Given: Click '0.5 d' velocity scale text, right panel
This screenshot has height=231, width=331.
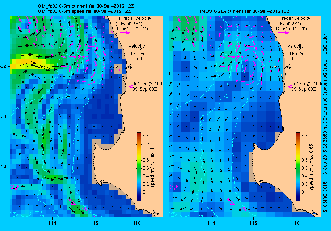Looking at the screenshot, I should point(296,59).
